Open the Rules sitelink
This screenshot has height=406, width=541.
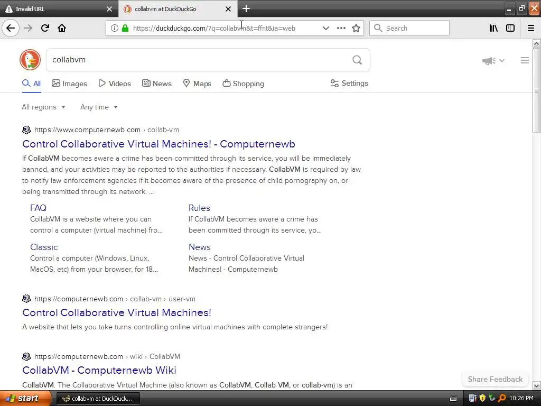(199, 208)
